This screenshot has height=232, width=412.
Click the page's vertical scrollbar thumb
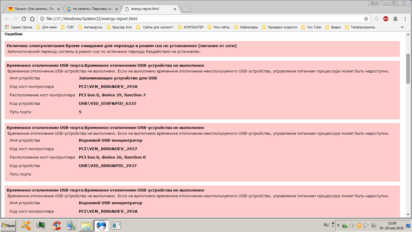408,69
